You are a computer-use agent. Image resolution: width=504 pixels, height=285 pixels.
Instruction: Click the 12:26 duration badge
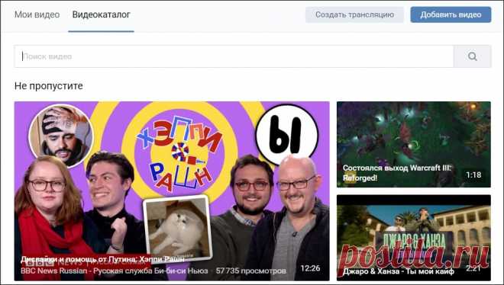tap(310, 268)
